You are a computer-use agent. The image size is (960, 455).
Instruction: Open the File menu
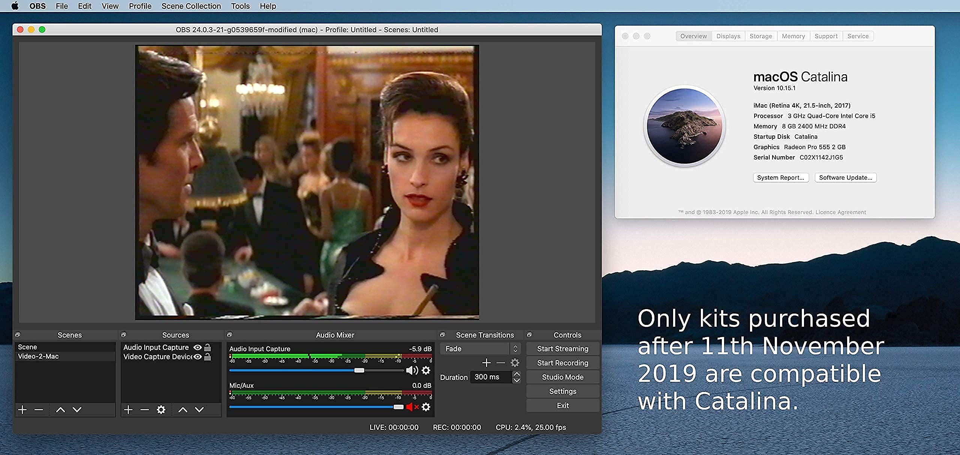62,6
